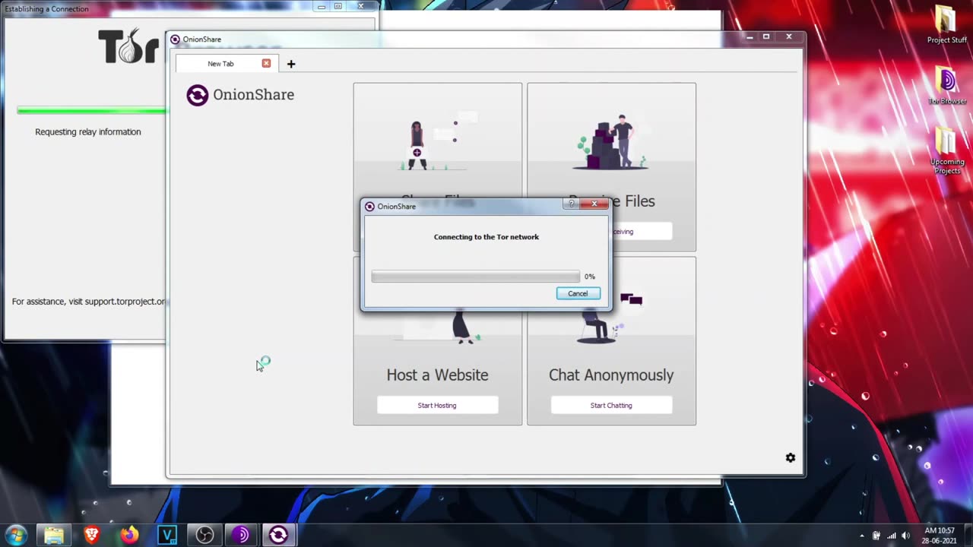This screenshot has width=973, height=547.
Task: Click Start Chatting button
Action: (611, 405)
